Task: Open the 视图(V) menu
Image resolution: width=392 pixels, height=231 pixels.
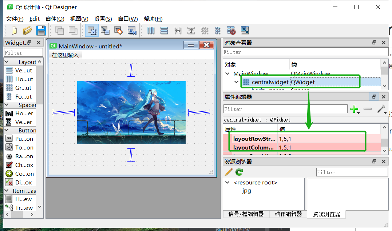Action: (x=79, y=19)
